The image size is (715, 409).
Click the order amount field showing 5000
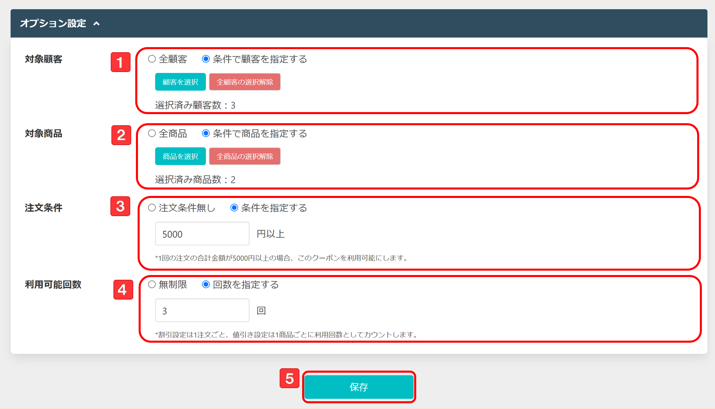click(202, 234)
